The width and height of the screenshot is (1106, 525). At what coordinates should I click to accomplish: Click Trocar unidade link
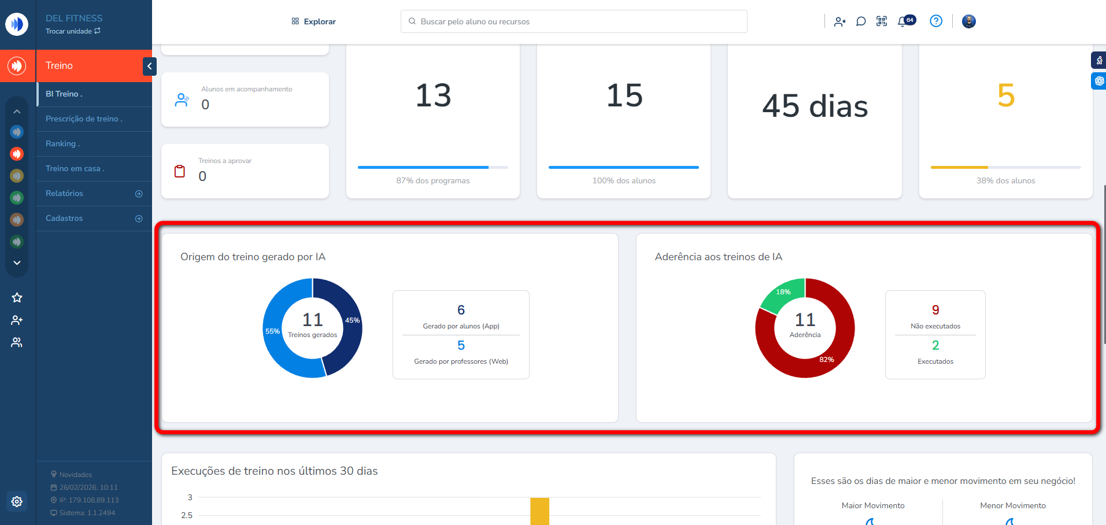[73, 31]
